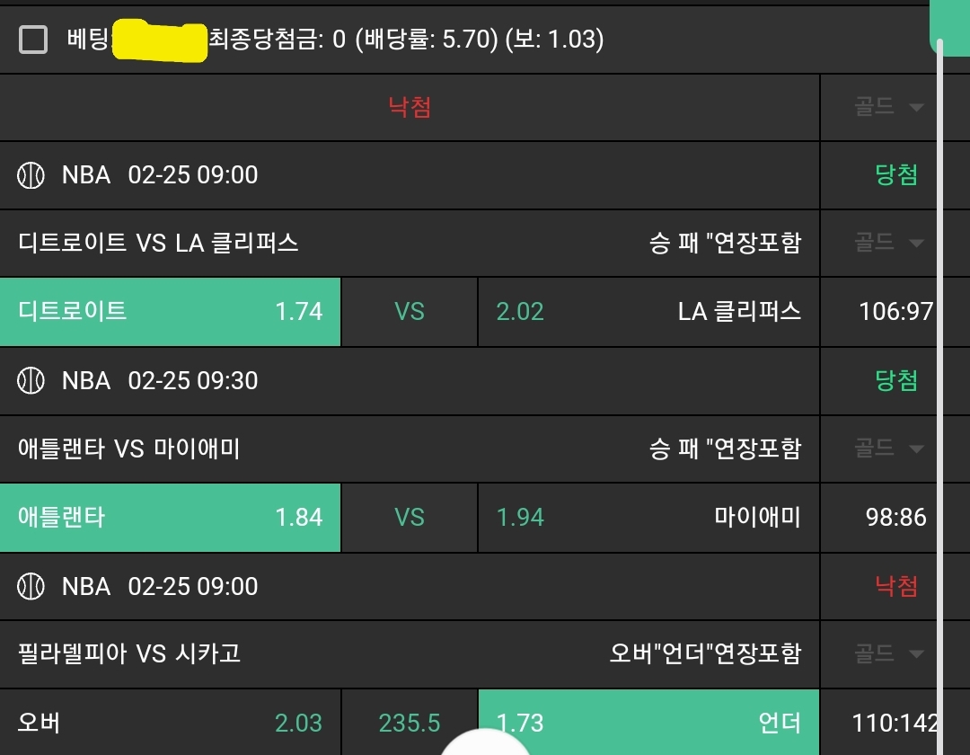Tick the bet slip checkbox
The width and height of the screenshot is (970, 755).
coord(33,40)
